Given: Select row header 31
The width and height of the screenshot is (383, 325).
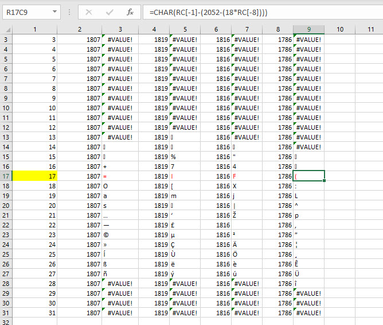Looking at the screenshot, I should click(x=6, y=313).
